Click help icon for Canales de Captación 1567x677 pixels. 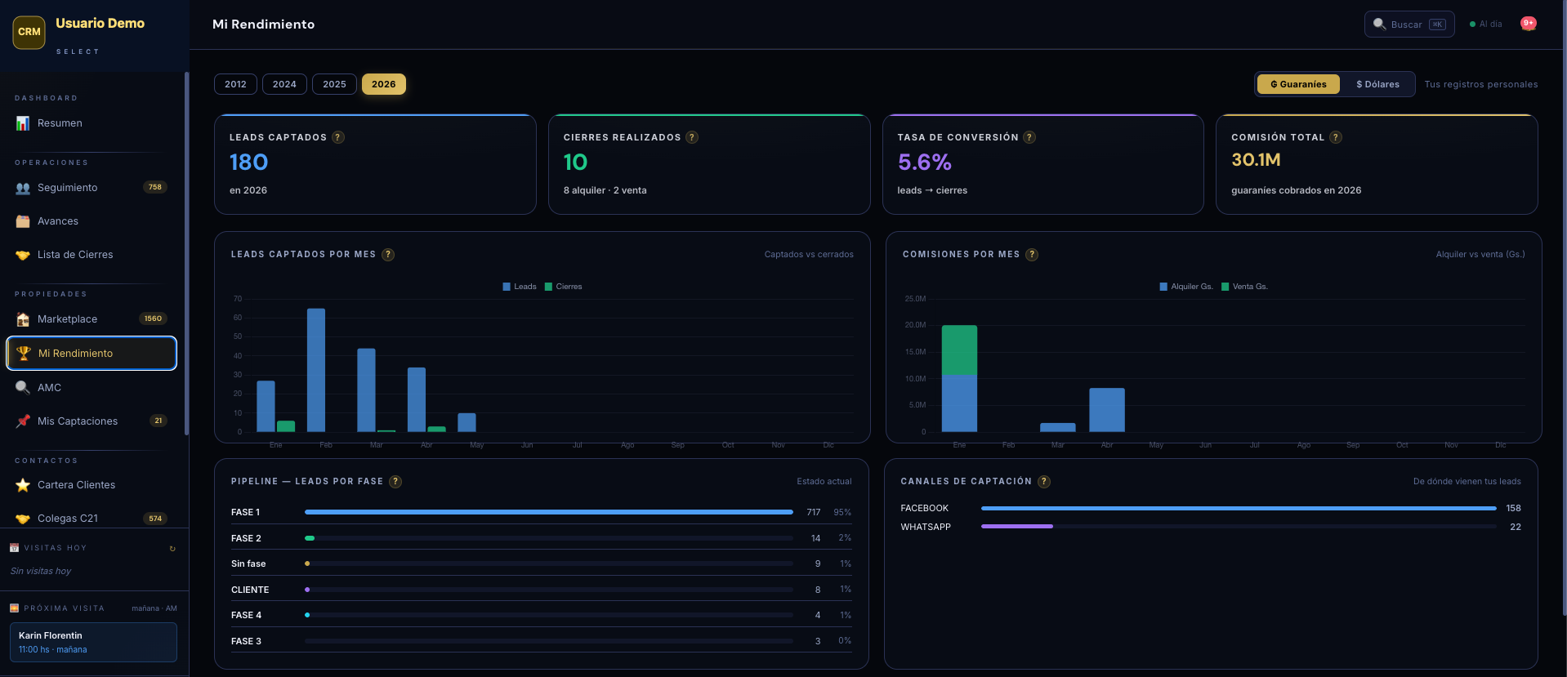point(1044,482)
